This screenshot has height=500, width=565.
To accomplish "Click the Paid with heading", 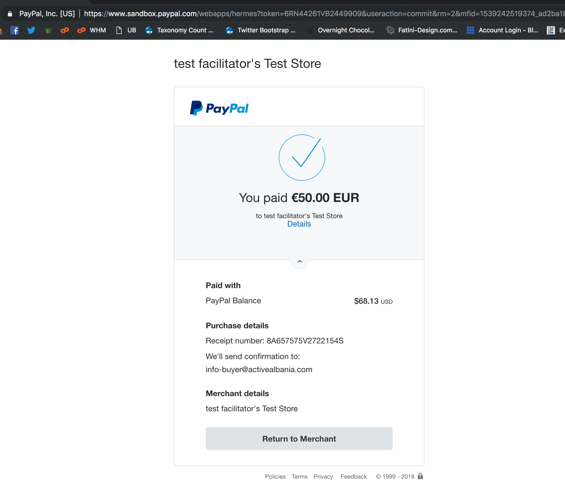I will click(223, 285).
